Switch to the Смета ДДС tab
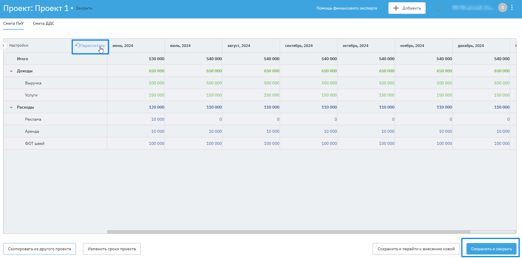The height and width of the screenshot is (258, 522). 43,24
